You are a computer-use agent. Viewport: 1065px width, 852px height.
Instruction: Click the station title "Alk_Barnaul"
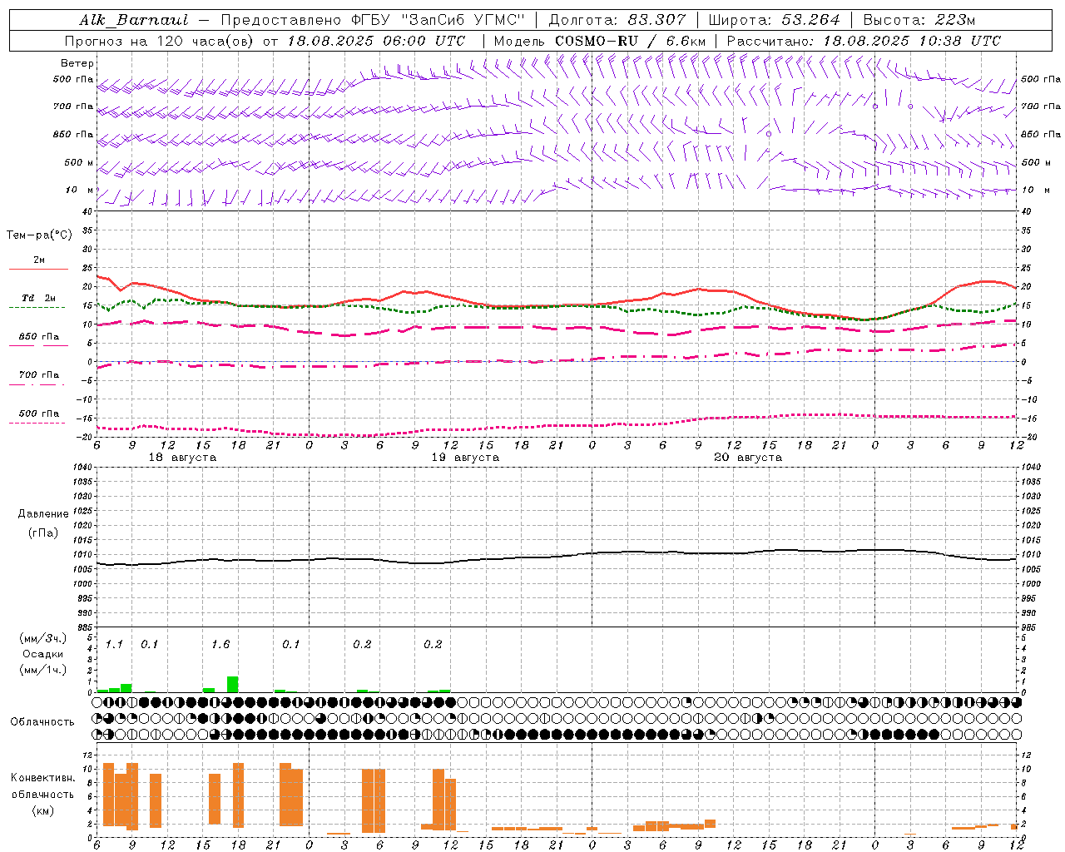(134, 20)
